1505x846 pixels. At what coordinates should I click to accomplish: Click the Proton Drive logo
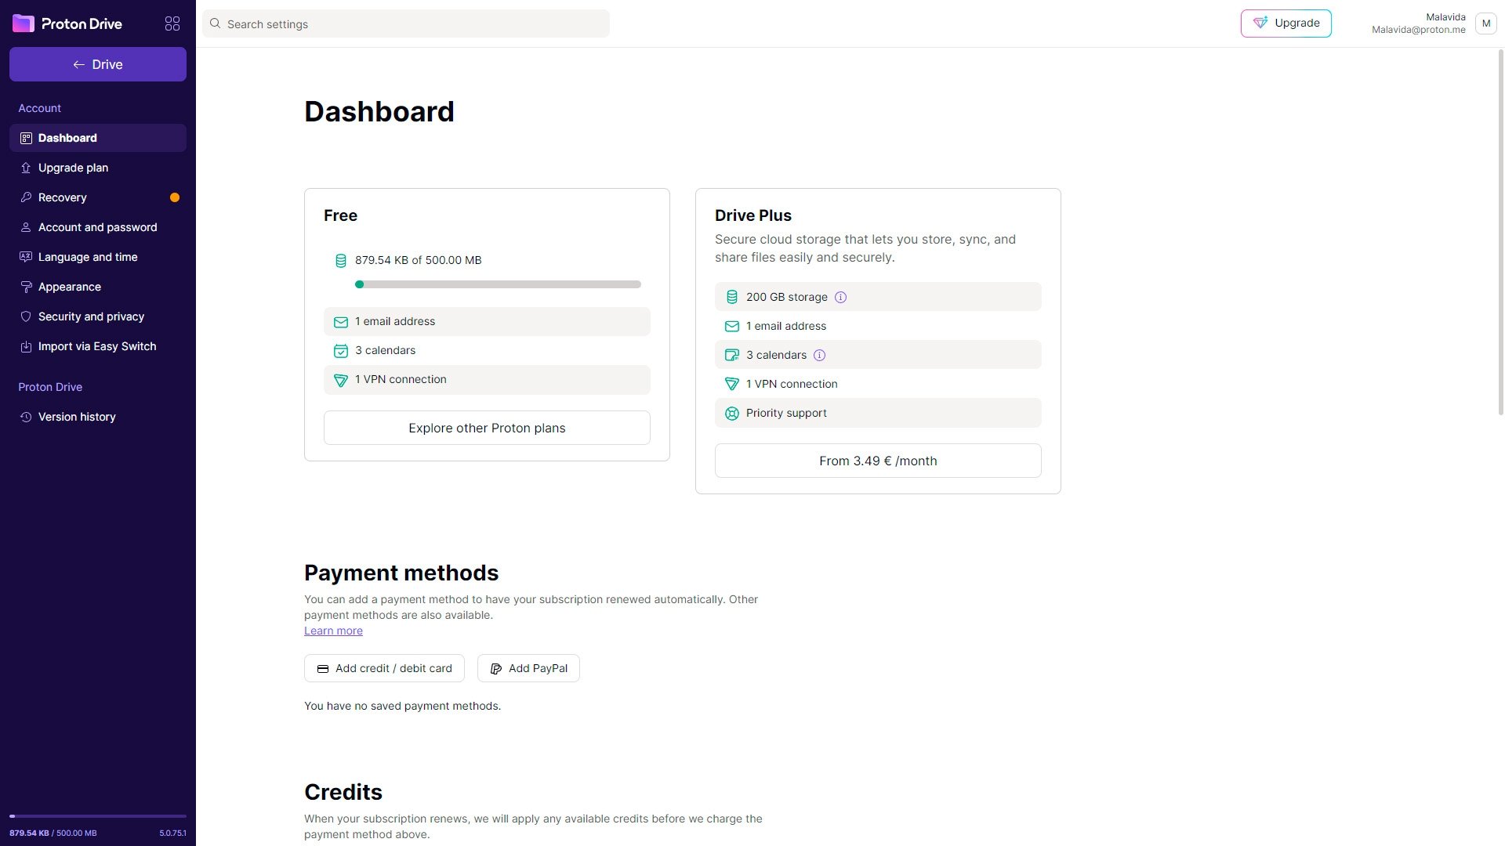67,23
